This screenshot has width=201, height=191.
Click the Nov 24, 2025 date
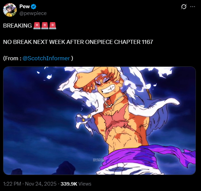pos(41,184)
